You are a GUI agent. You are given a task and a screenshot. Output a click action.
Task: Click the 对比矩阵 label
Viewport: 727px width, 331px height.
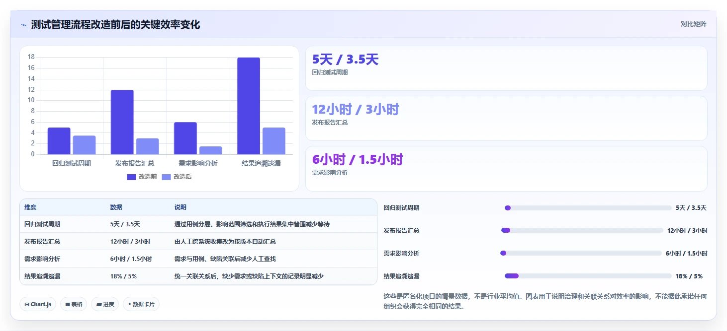pos(693,24)
